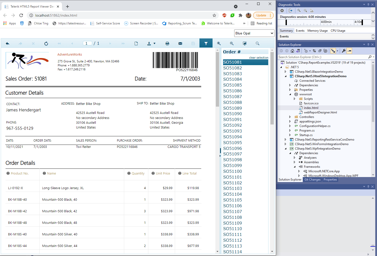Open the search tool in report viewer
The height and width of the screenshot is (256, 377).
tap(257, 43)
